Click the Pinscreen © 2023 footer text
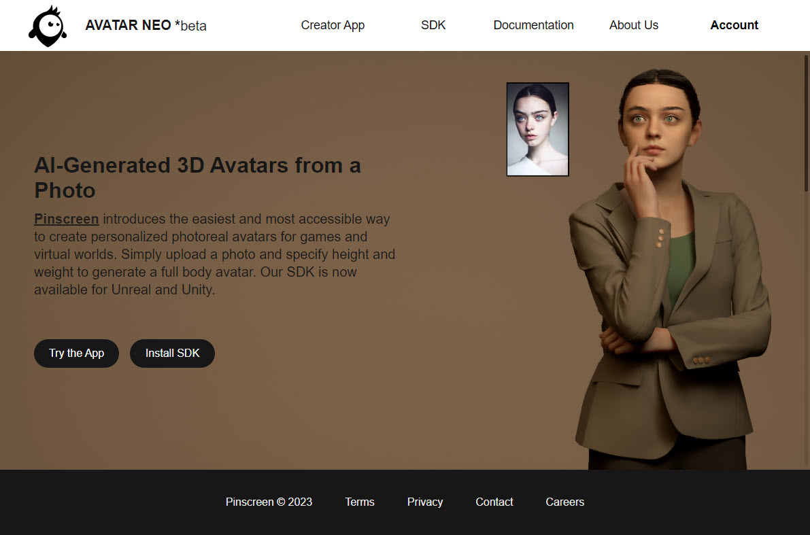Image resolution: width=810 pixels, height=535 pixels. pos(269,502)
